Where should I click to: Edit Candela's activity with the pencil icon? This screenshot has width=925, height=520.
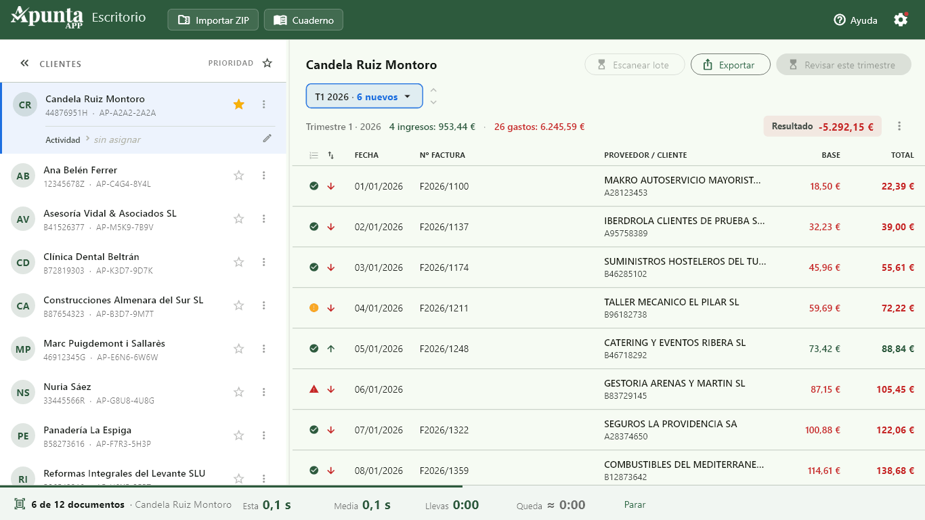click(x=267, y=139)
